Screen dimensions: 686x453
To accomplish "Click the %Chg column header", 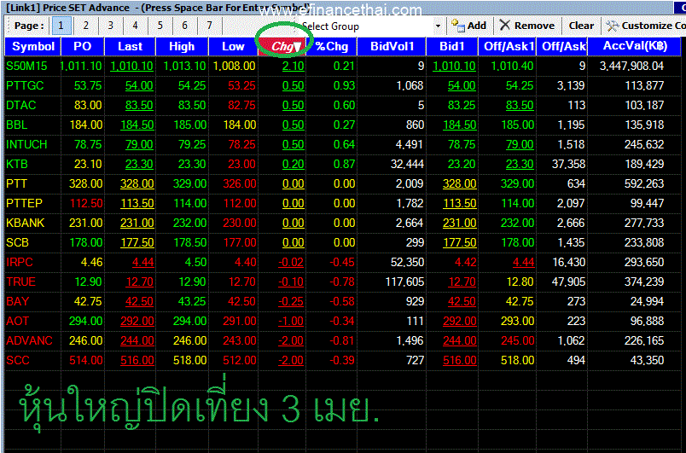I will click(331, 46).
